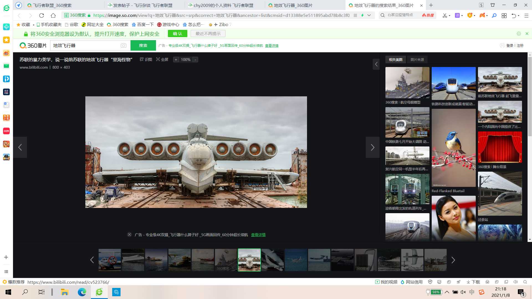Open the browser main menu icon
The height and width of the screenshot is (299, 532).
click(x=526, y=16)
